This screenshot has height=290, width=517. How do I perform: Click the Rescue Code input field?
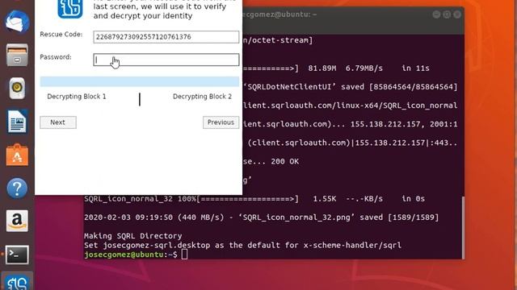coord(166,37)
